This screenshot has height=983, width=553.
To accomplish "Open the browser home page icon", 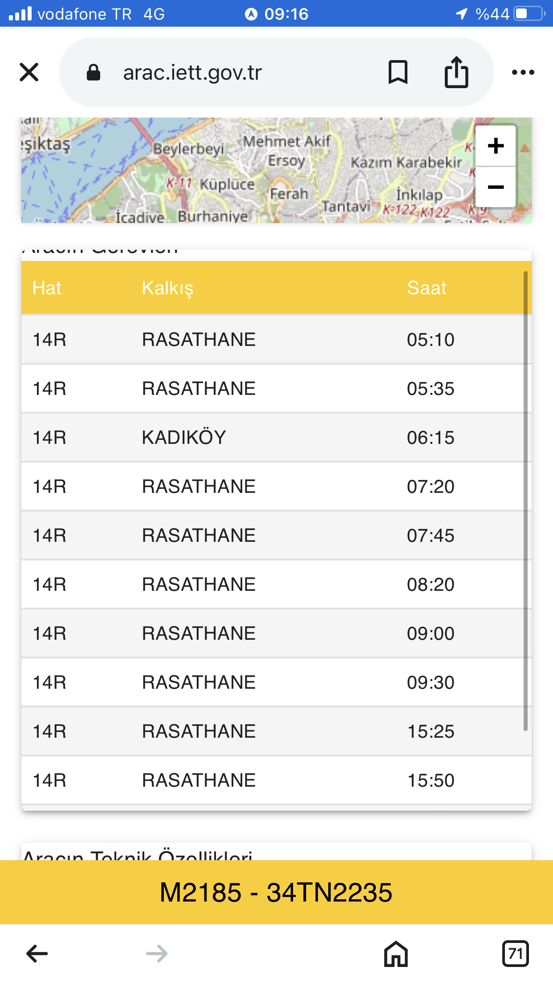I will point(396,954).
